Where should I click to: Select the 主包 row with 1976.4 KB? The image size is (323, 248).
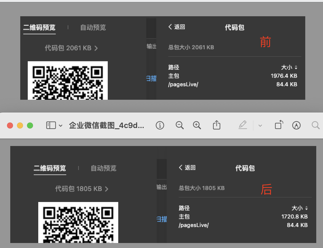233,76
